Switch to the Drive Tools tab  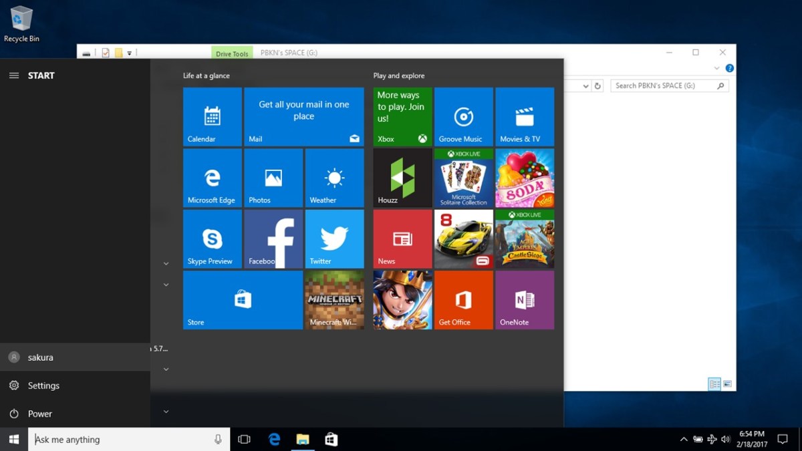click(232, 53)
